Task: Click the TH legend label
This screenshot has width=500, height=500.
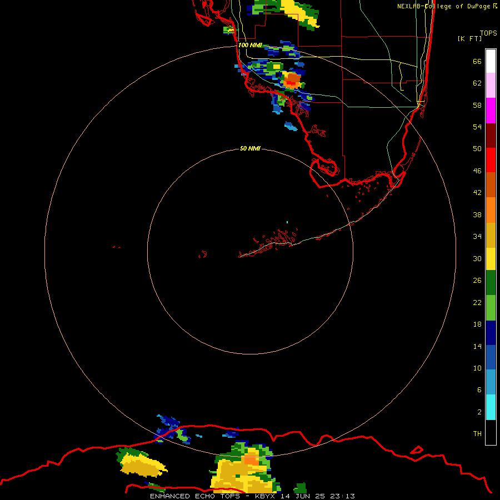Action: tap(477, 433)
